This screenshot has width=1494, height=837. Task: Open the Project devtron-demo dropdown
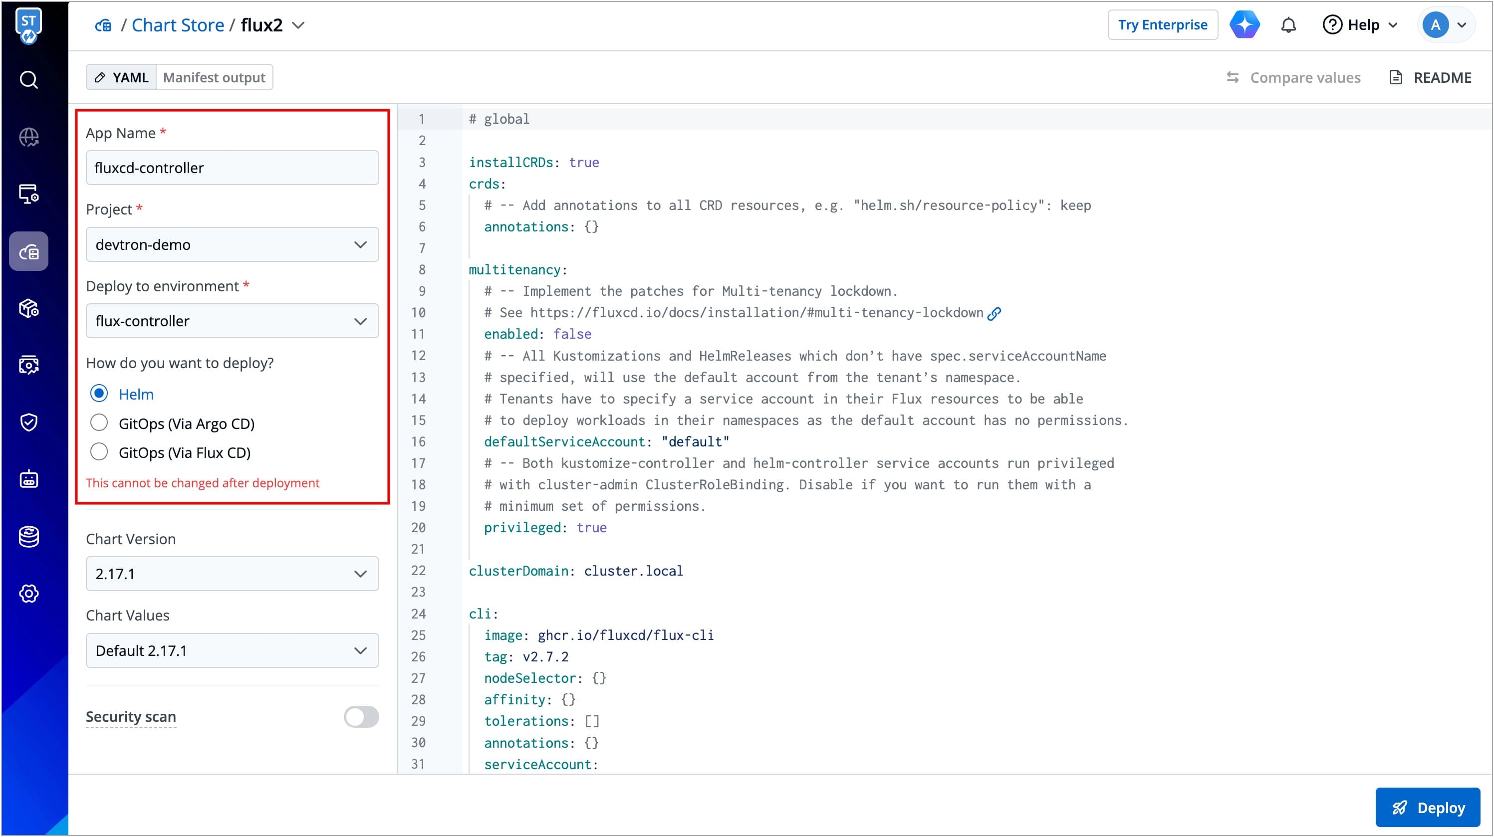pyautogui.click(x=232, y=244)
